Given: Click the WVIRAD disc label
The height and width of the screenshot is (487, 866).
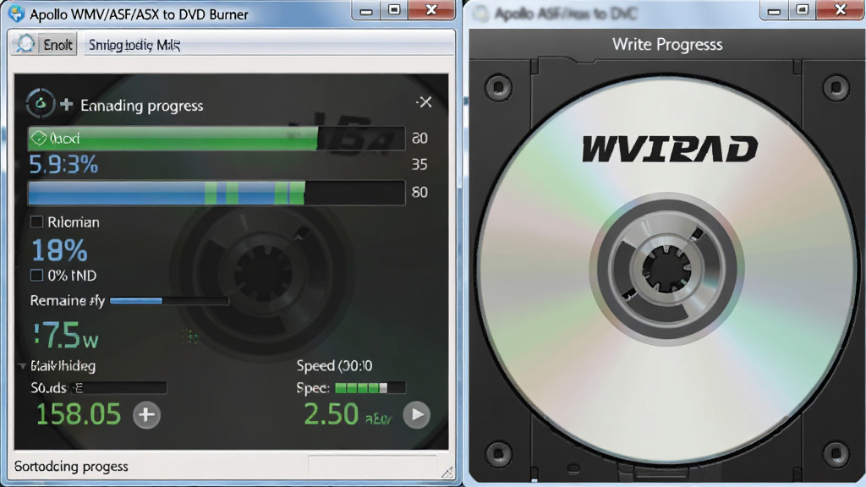Looking at the screenshot, I should [670, 149].
